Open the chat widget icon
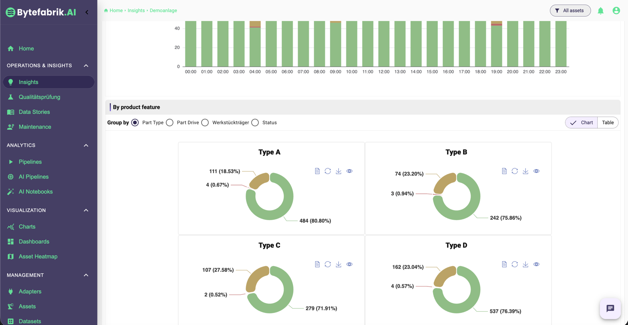628x325 pixels. pyautogui.click(x=610, y=308)
